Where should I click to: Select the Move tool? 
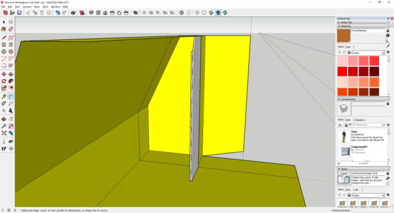pyautogui.click(x=4, y=74)
